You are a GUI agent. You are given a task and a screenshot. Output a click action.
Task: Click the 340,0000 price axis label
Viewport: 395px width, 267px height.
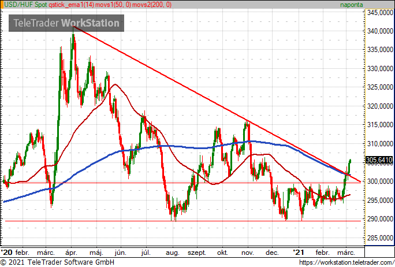pos(380,31)
